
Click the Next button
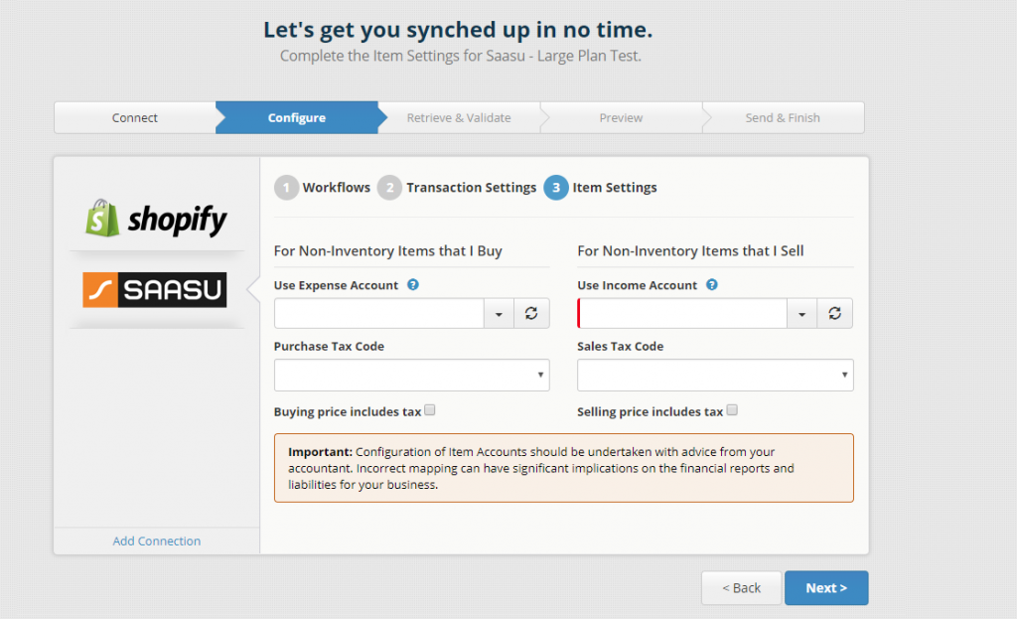click(826, 588)
